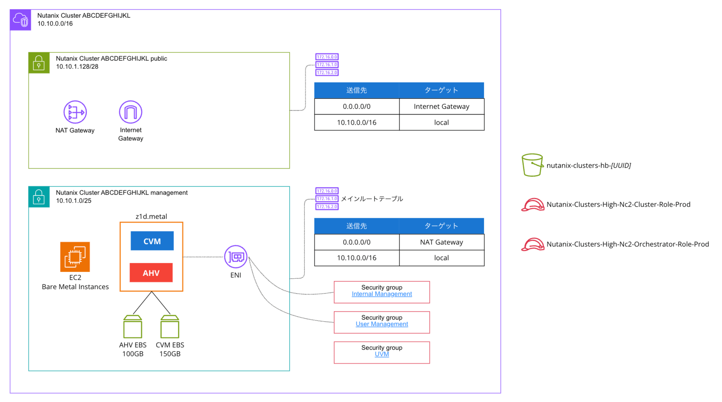
Task: Click the 10.10.0.0/16 cell in main route table
Action: click(357, 258)
